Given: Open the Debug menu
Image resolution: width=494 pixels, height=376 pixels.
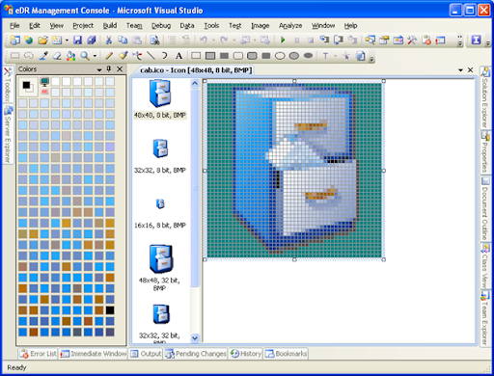Looking at the screenshot, I should 161,25.
